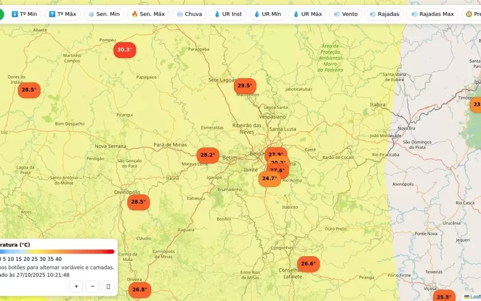Select the Rajadas gusts layer
Viewport: 481px width, 301px height.
coord(384,14)
